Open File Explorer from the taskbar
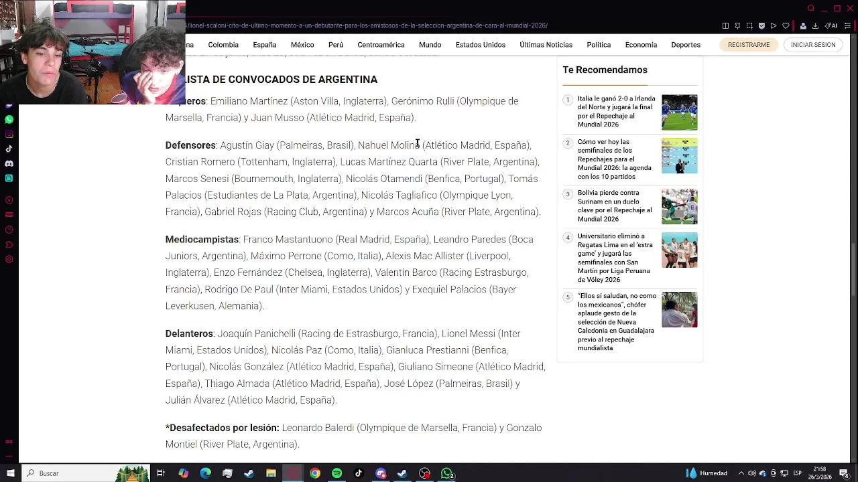 (271, 473)
